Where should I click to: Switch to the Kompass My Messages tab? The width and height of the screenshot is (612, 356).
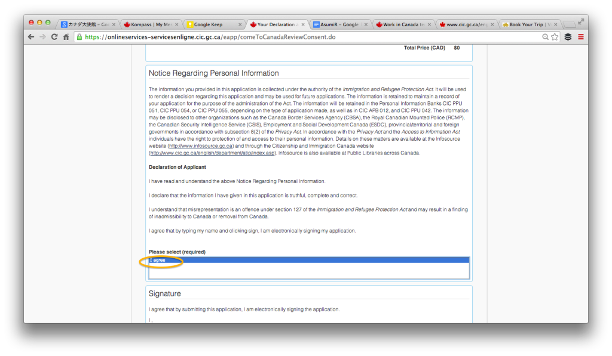tap(151, 24)
